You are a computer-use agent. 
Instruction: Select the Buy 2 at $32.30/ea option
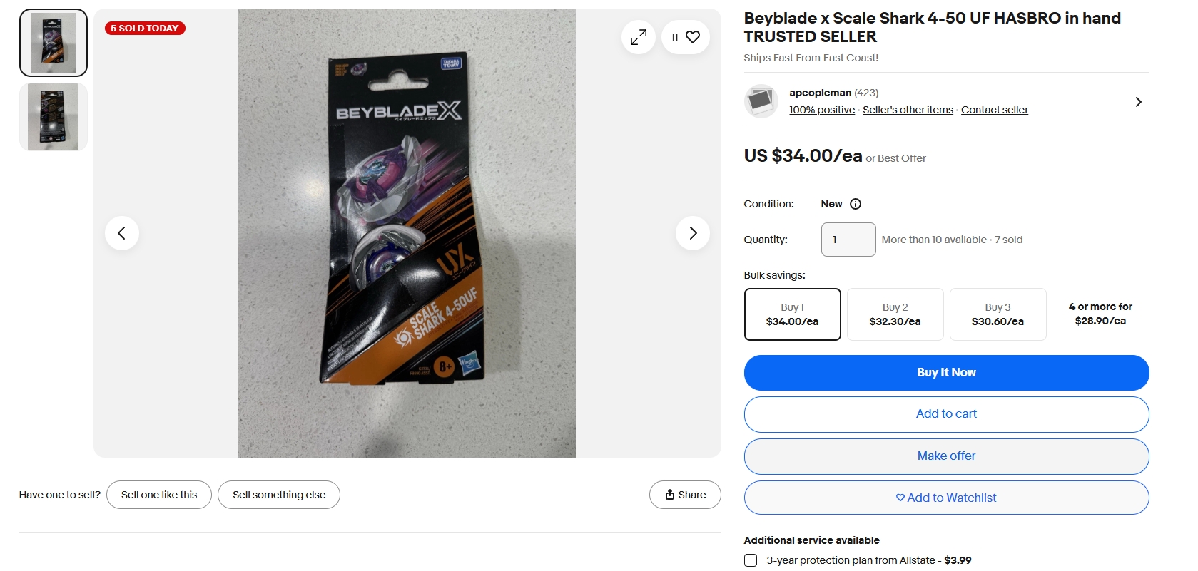pos(895,314)
